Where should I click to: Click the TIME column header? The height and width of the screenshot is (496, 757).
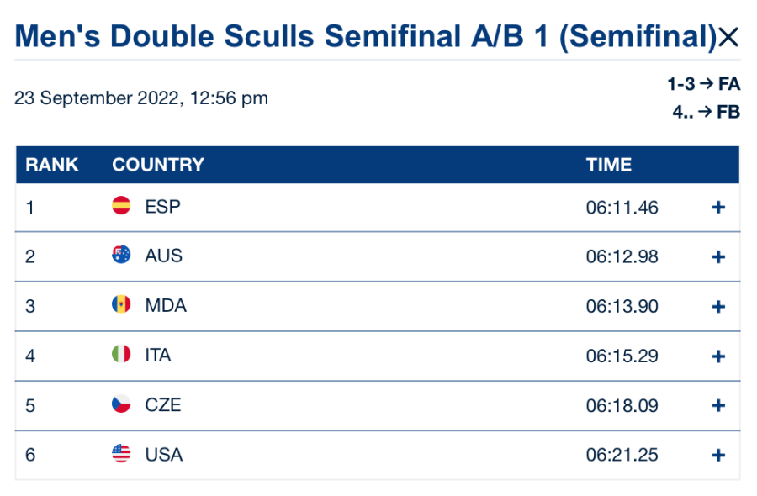click(x=609, y=165)
